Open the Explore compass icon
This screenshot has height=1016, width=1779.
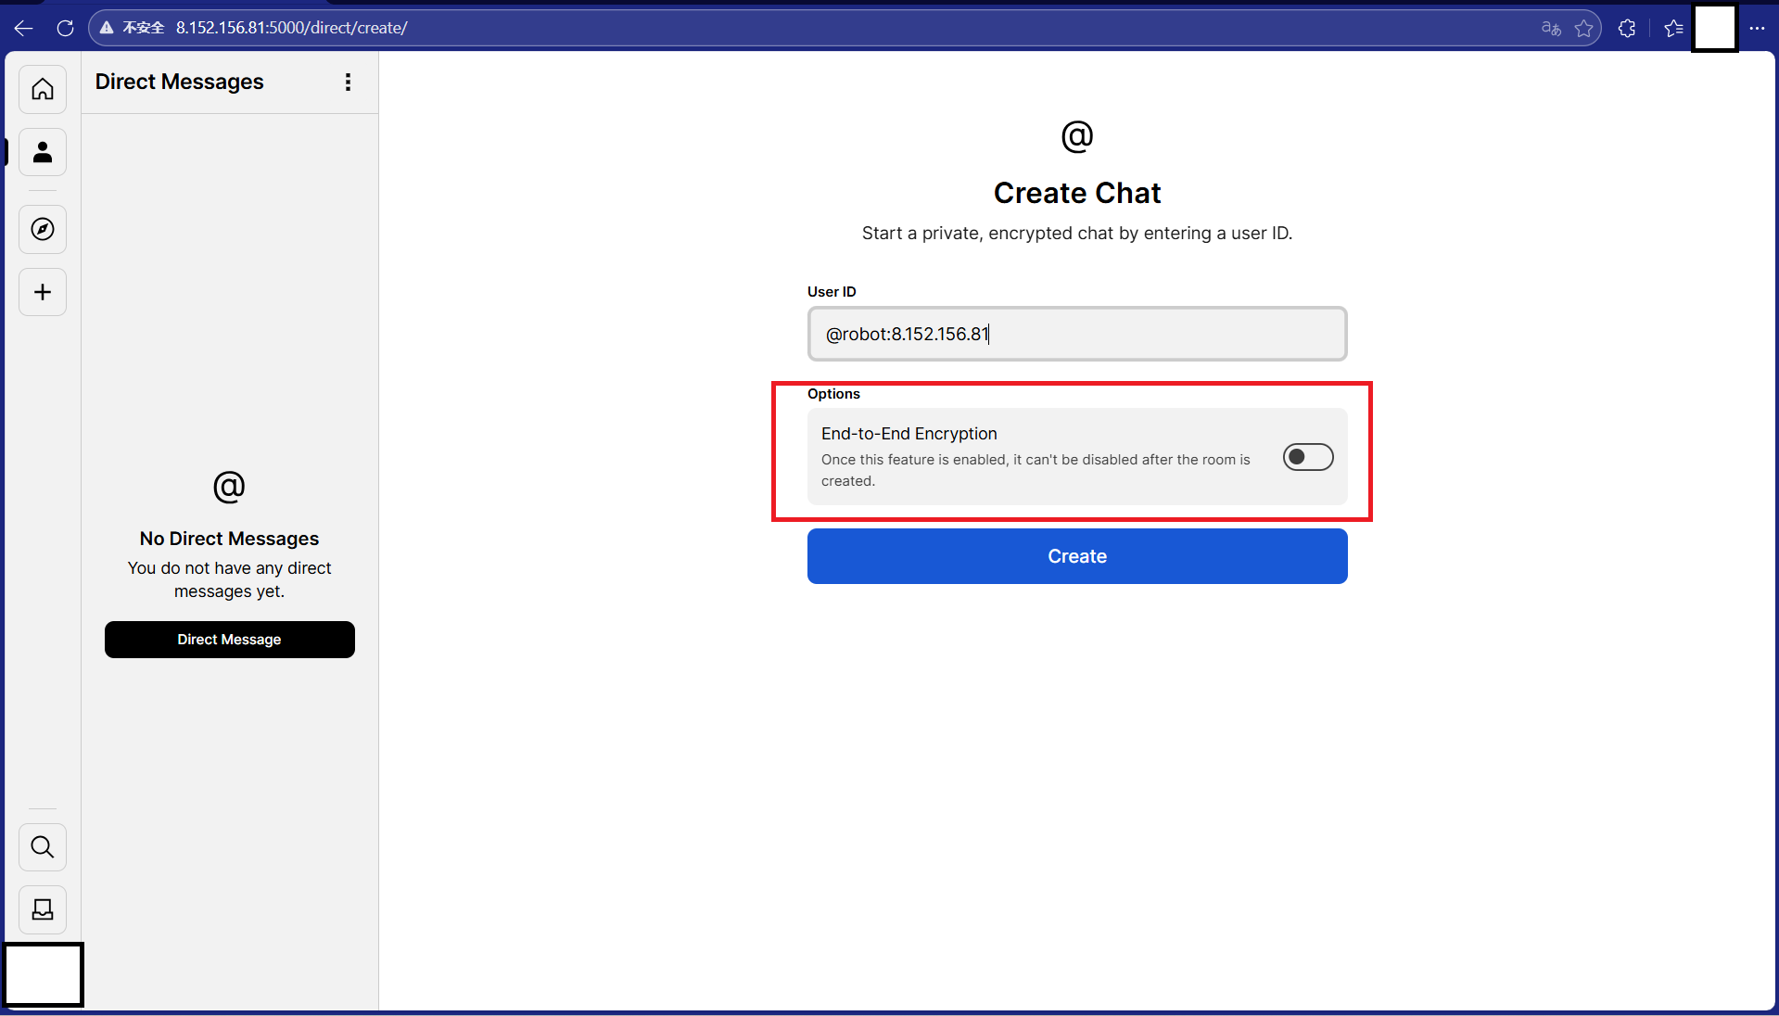[43, 229]
